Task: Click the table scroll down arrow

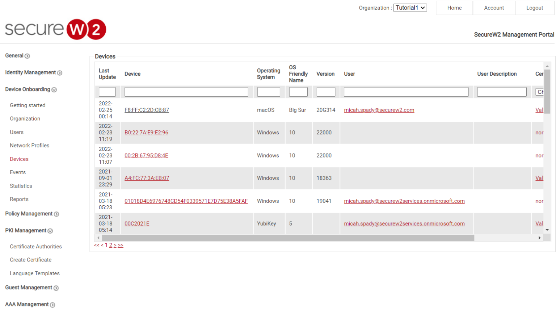Action: pos(547,230)
